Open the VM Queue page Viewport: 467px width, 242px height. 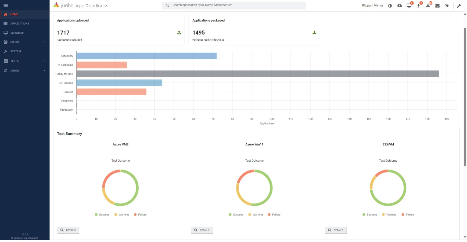coord(17,32)
